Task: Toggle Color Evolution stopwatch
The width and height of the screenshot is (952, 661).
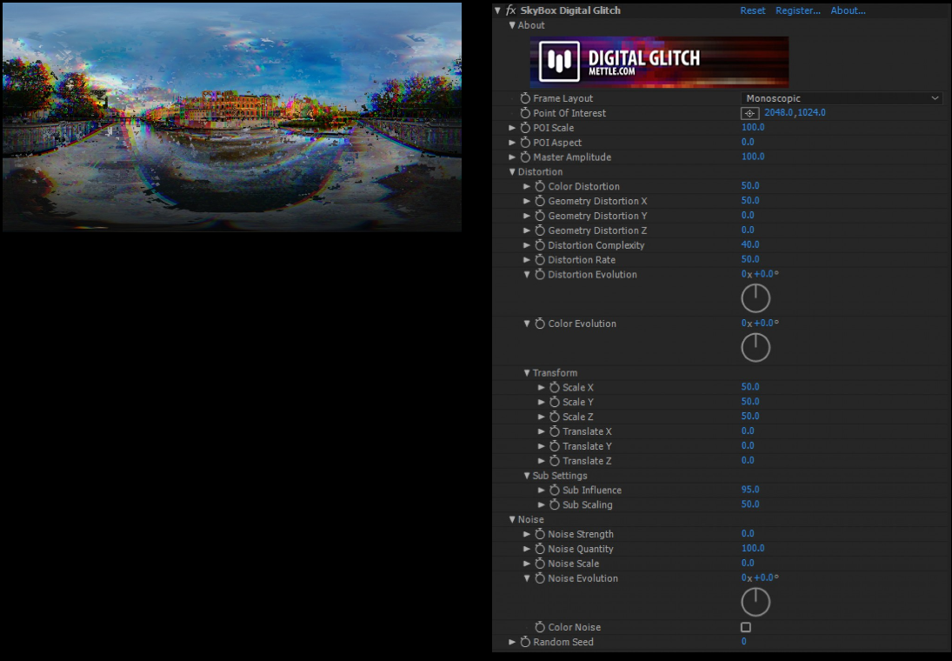Action: [540, 324]
